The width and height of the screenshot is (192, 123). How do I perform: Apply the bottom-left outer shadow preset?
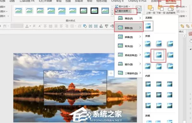(x=148, y=66)
